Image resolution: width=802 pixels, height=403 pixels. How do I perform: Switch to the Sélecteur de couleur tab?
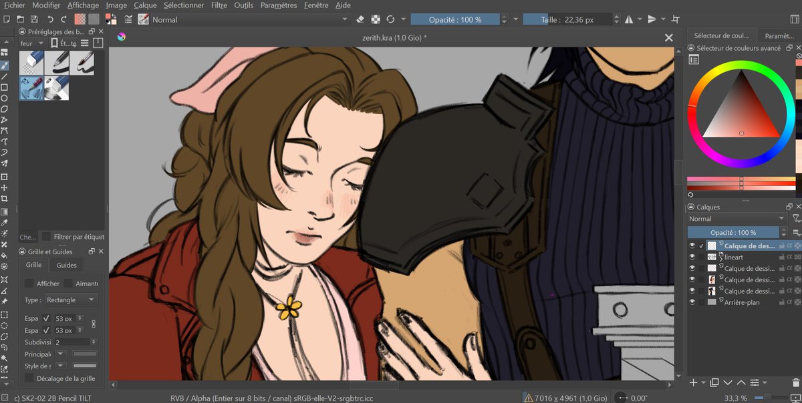point(721,36)
